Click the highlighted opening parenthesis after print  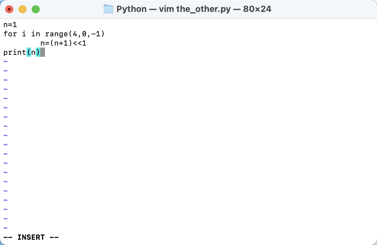coord(29,52)
